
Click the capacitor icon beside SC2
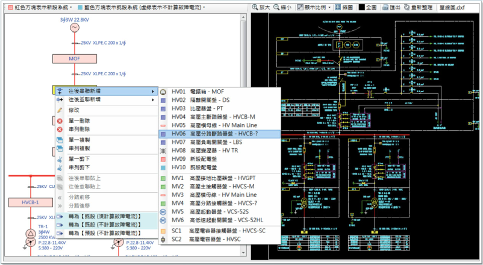pos(163,240)
